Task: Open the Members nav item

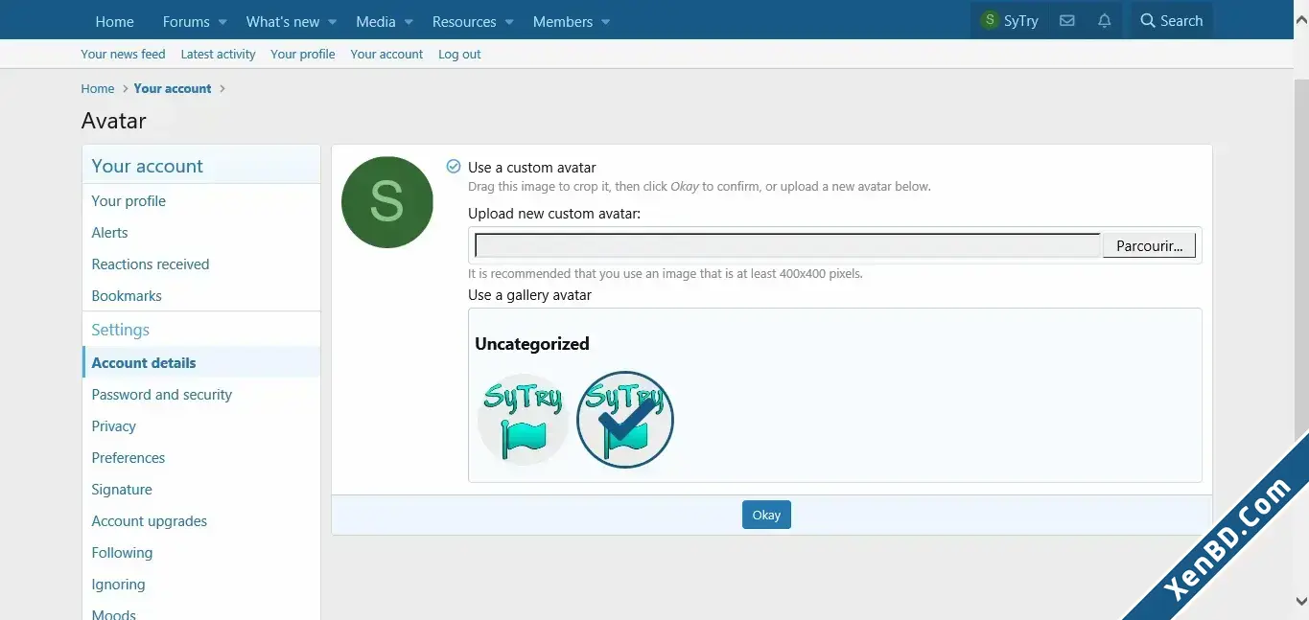Action: [x=563, y=21]
